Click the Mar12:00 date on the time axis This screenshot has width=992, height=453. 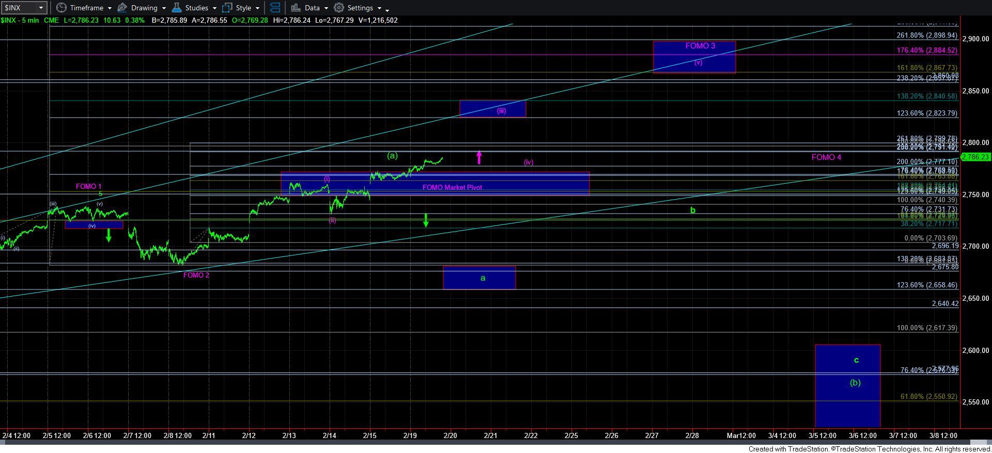click(741, 435)
